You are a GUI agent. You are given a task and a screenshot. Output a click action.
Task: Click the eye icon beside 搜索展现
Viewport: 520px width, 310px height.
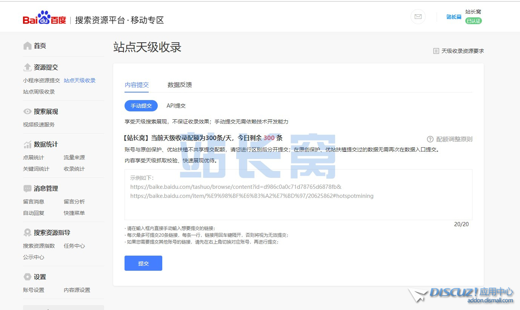pyautogui.click(x=28, y=112)
